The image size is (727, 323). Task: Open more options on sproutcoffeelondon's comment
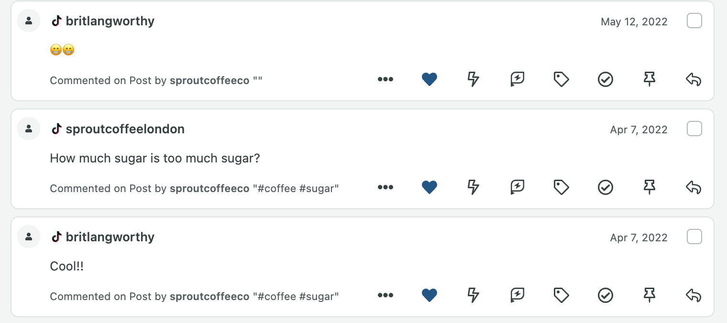(x=386, y=187)
